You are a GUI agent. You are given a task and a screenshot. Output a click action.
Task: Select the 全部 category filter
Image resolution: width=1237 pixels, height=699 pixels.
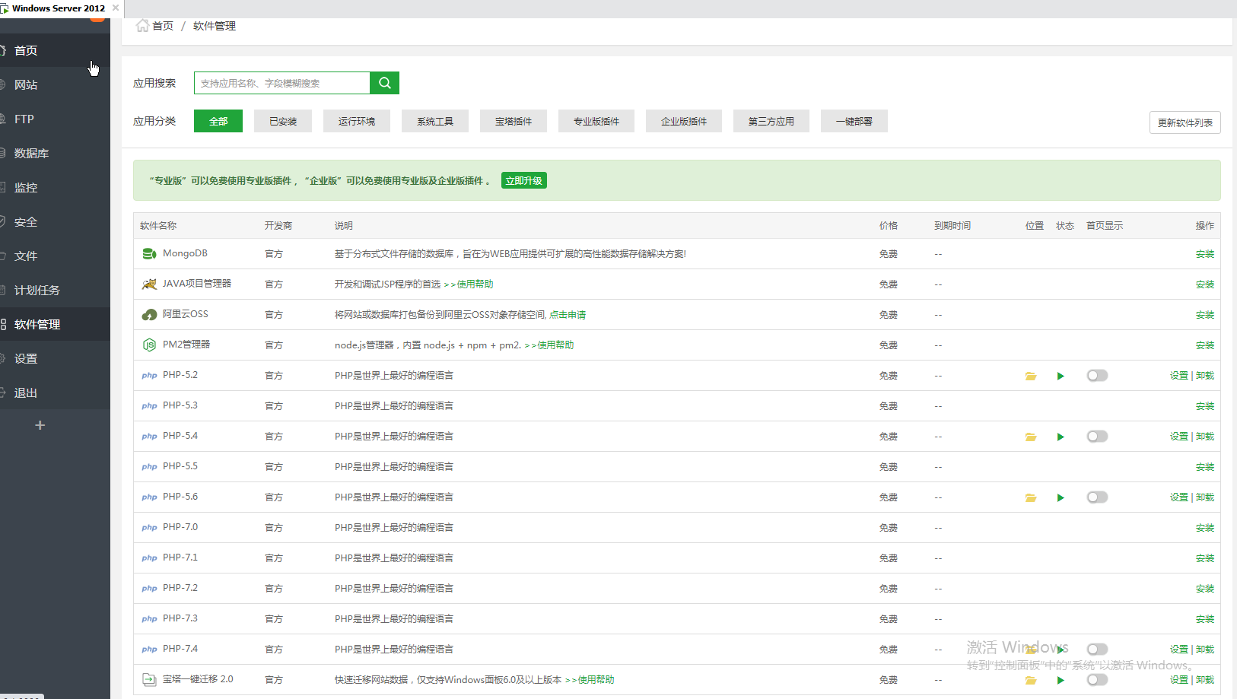218,121
